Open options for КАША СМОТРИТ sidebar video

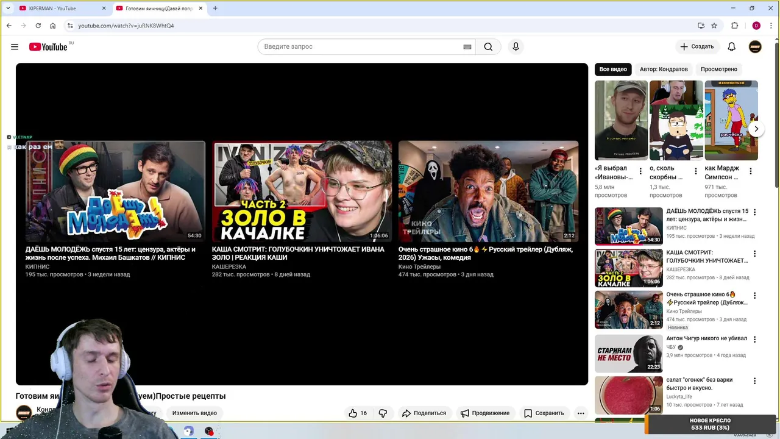click(x=754, y=254)
